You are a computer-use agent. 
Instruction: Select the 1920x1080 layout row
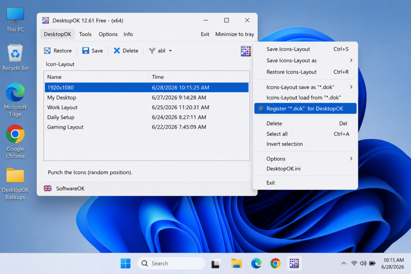tap(146, 87)
